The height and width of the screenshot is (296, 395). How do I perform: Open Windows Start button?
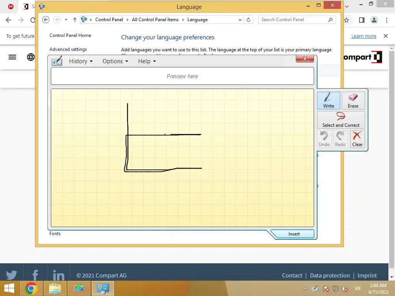click(9, 288)
